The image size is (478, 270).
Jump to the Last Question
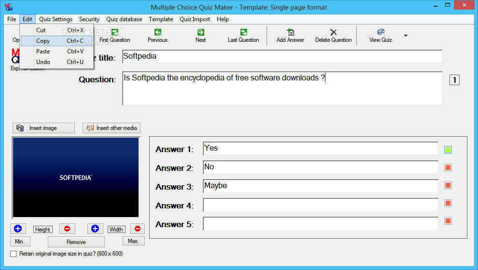pos(243,36)
